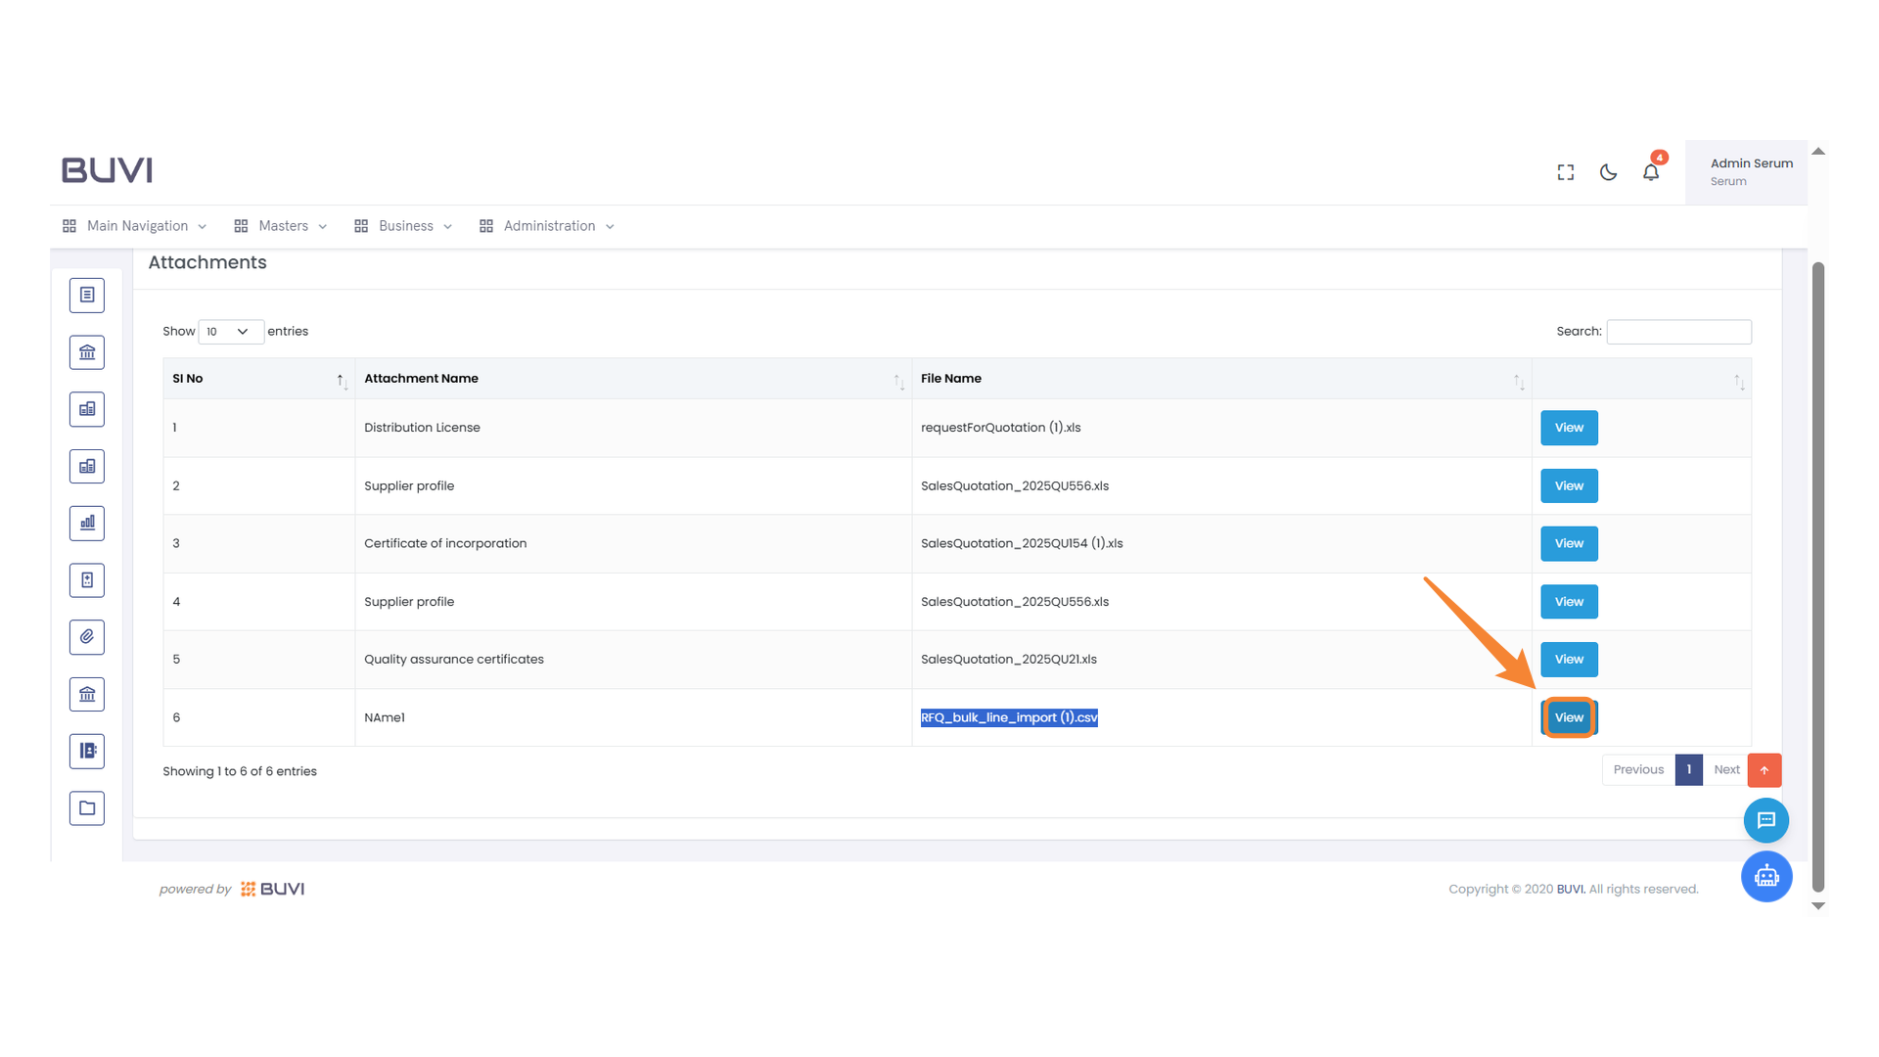The image size is (1879, 1057).
Task: Click the paperclip attachments sidebar icon
Action: point(87,637)
